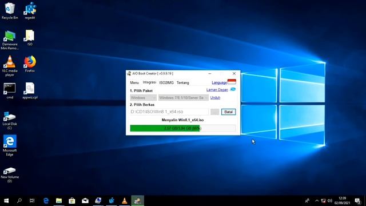Select the Firefox desktop icon

click(30, 64)
